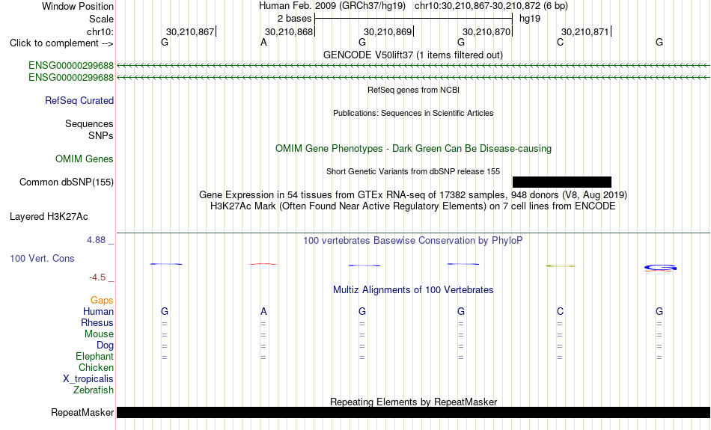Click base A in the Human alignment row
This screenshot has height=430, width=711.
(x=263, y=311)
